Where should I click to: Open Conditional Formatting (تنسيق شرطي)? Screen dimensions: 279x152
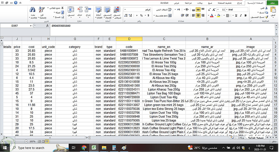click(117, 13)
